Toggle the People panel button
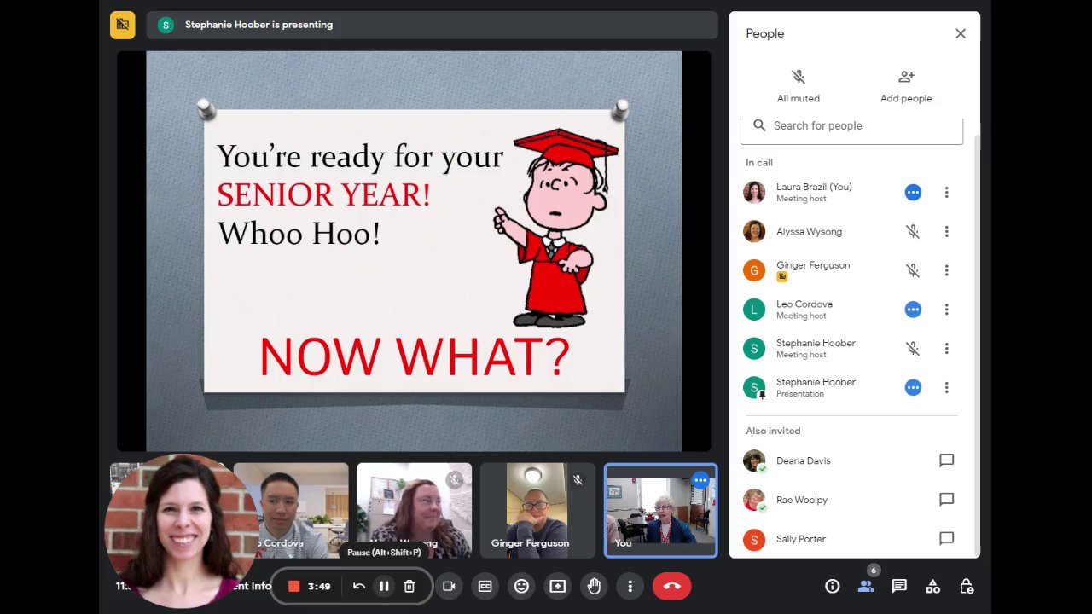The height and width of the screenshot is (614, 1092). (866, 586)
